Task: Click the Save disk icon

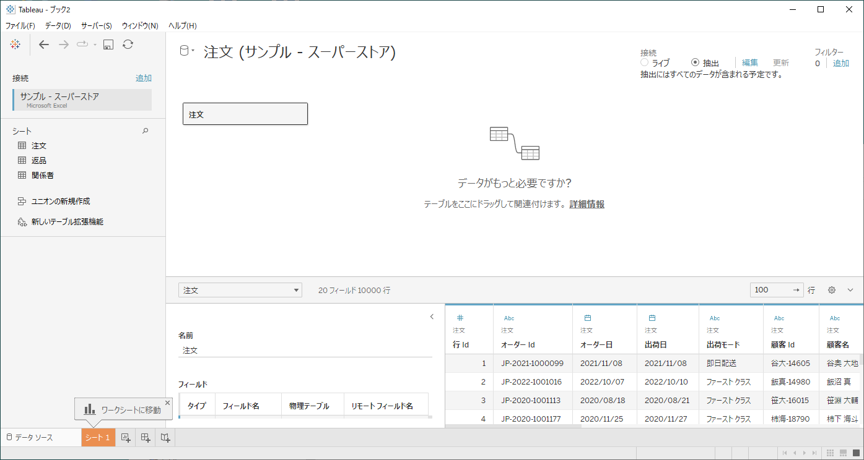Action: coord(108,45)
